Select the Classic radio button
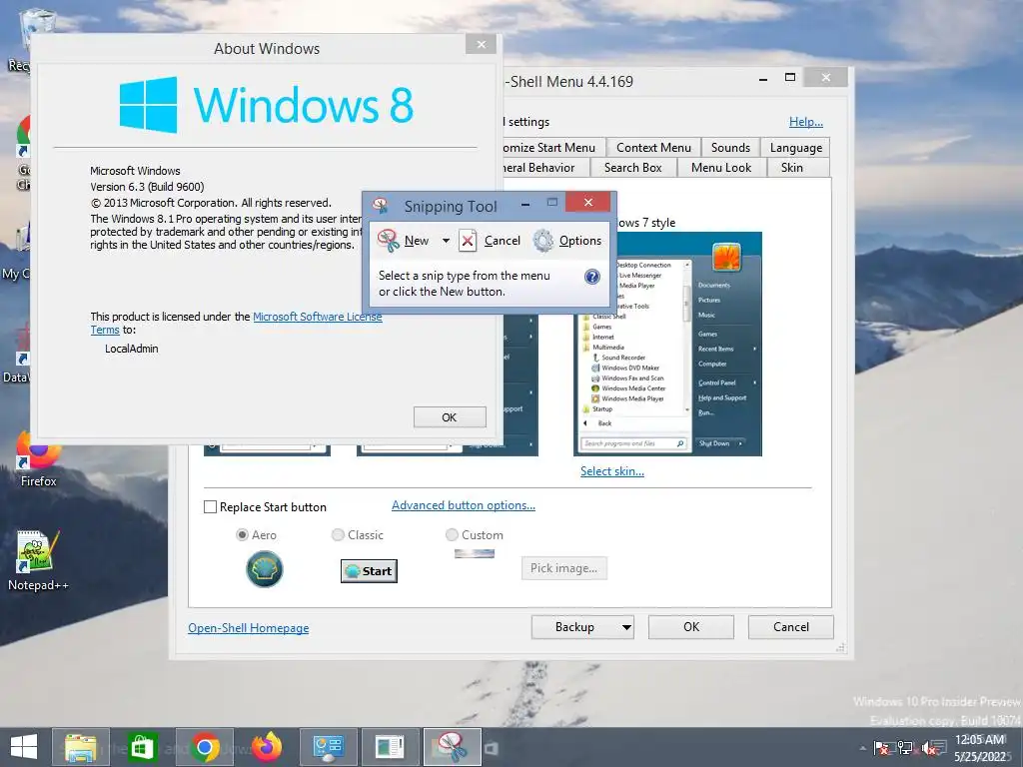Image resolution: width=1023 pixels, height=767 pixels. click(338, 535)
